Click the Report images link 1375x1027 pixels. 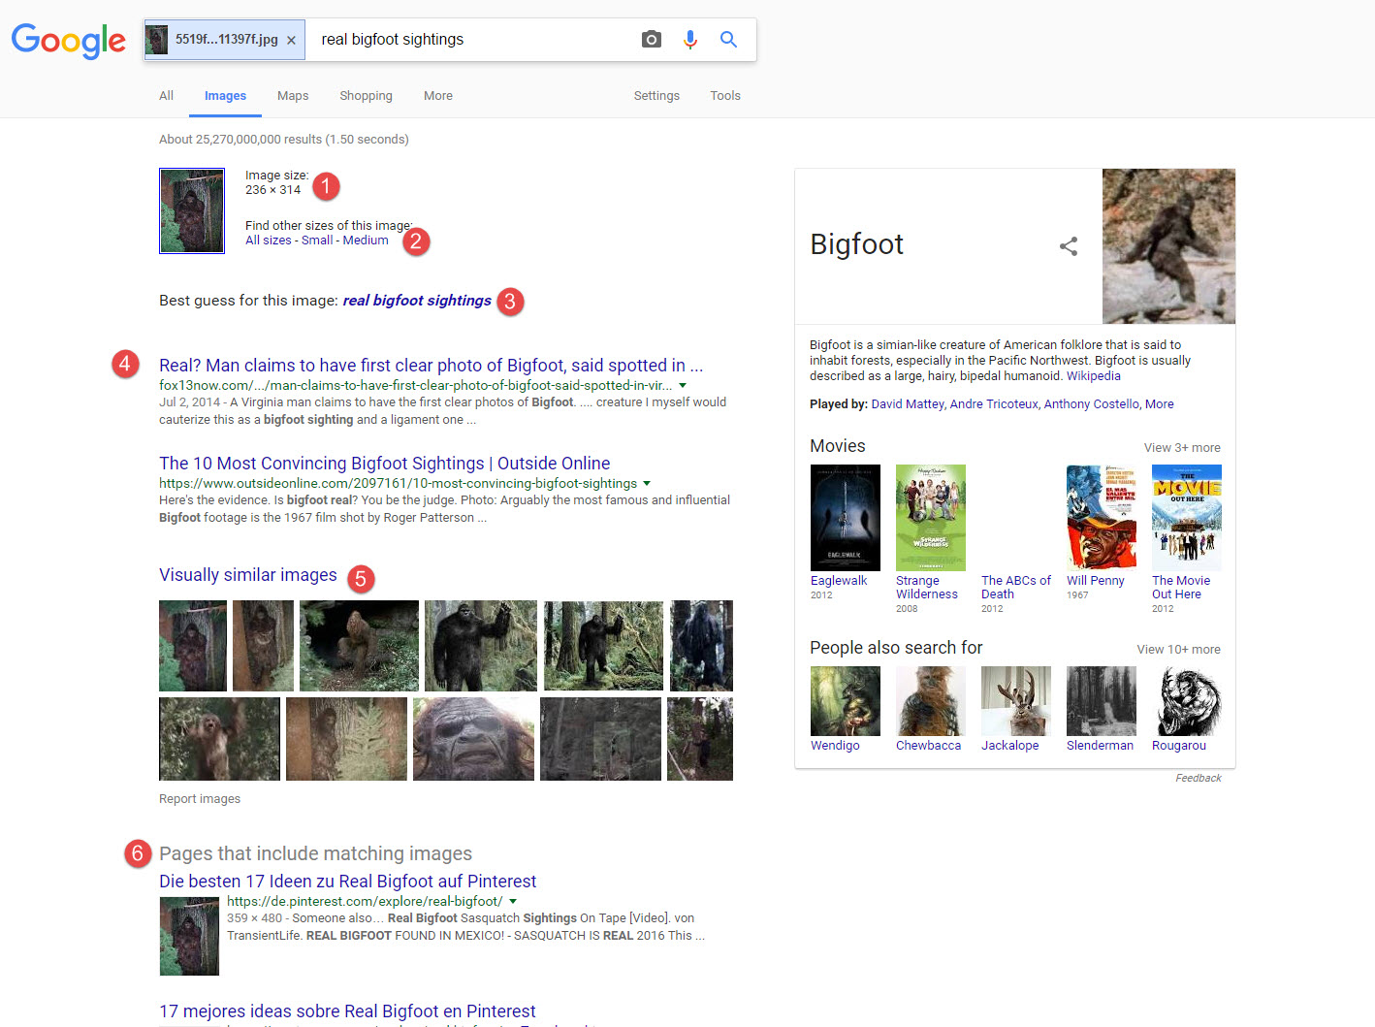pyautogui.click(x=200, y=799)
